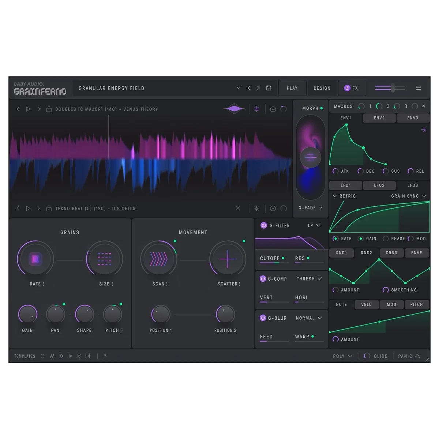Click the morph X-FADE puck handle
Viewport: 439px width, 439px height.
310,158
